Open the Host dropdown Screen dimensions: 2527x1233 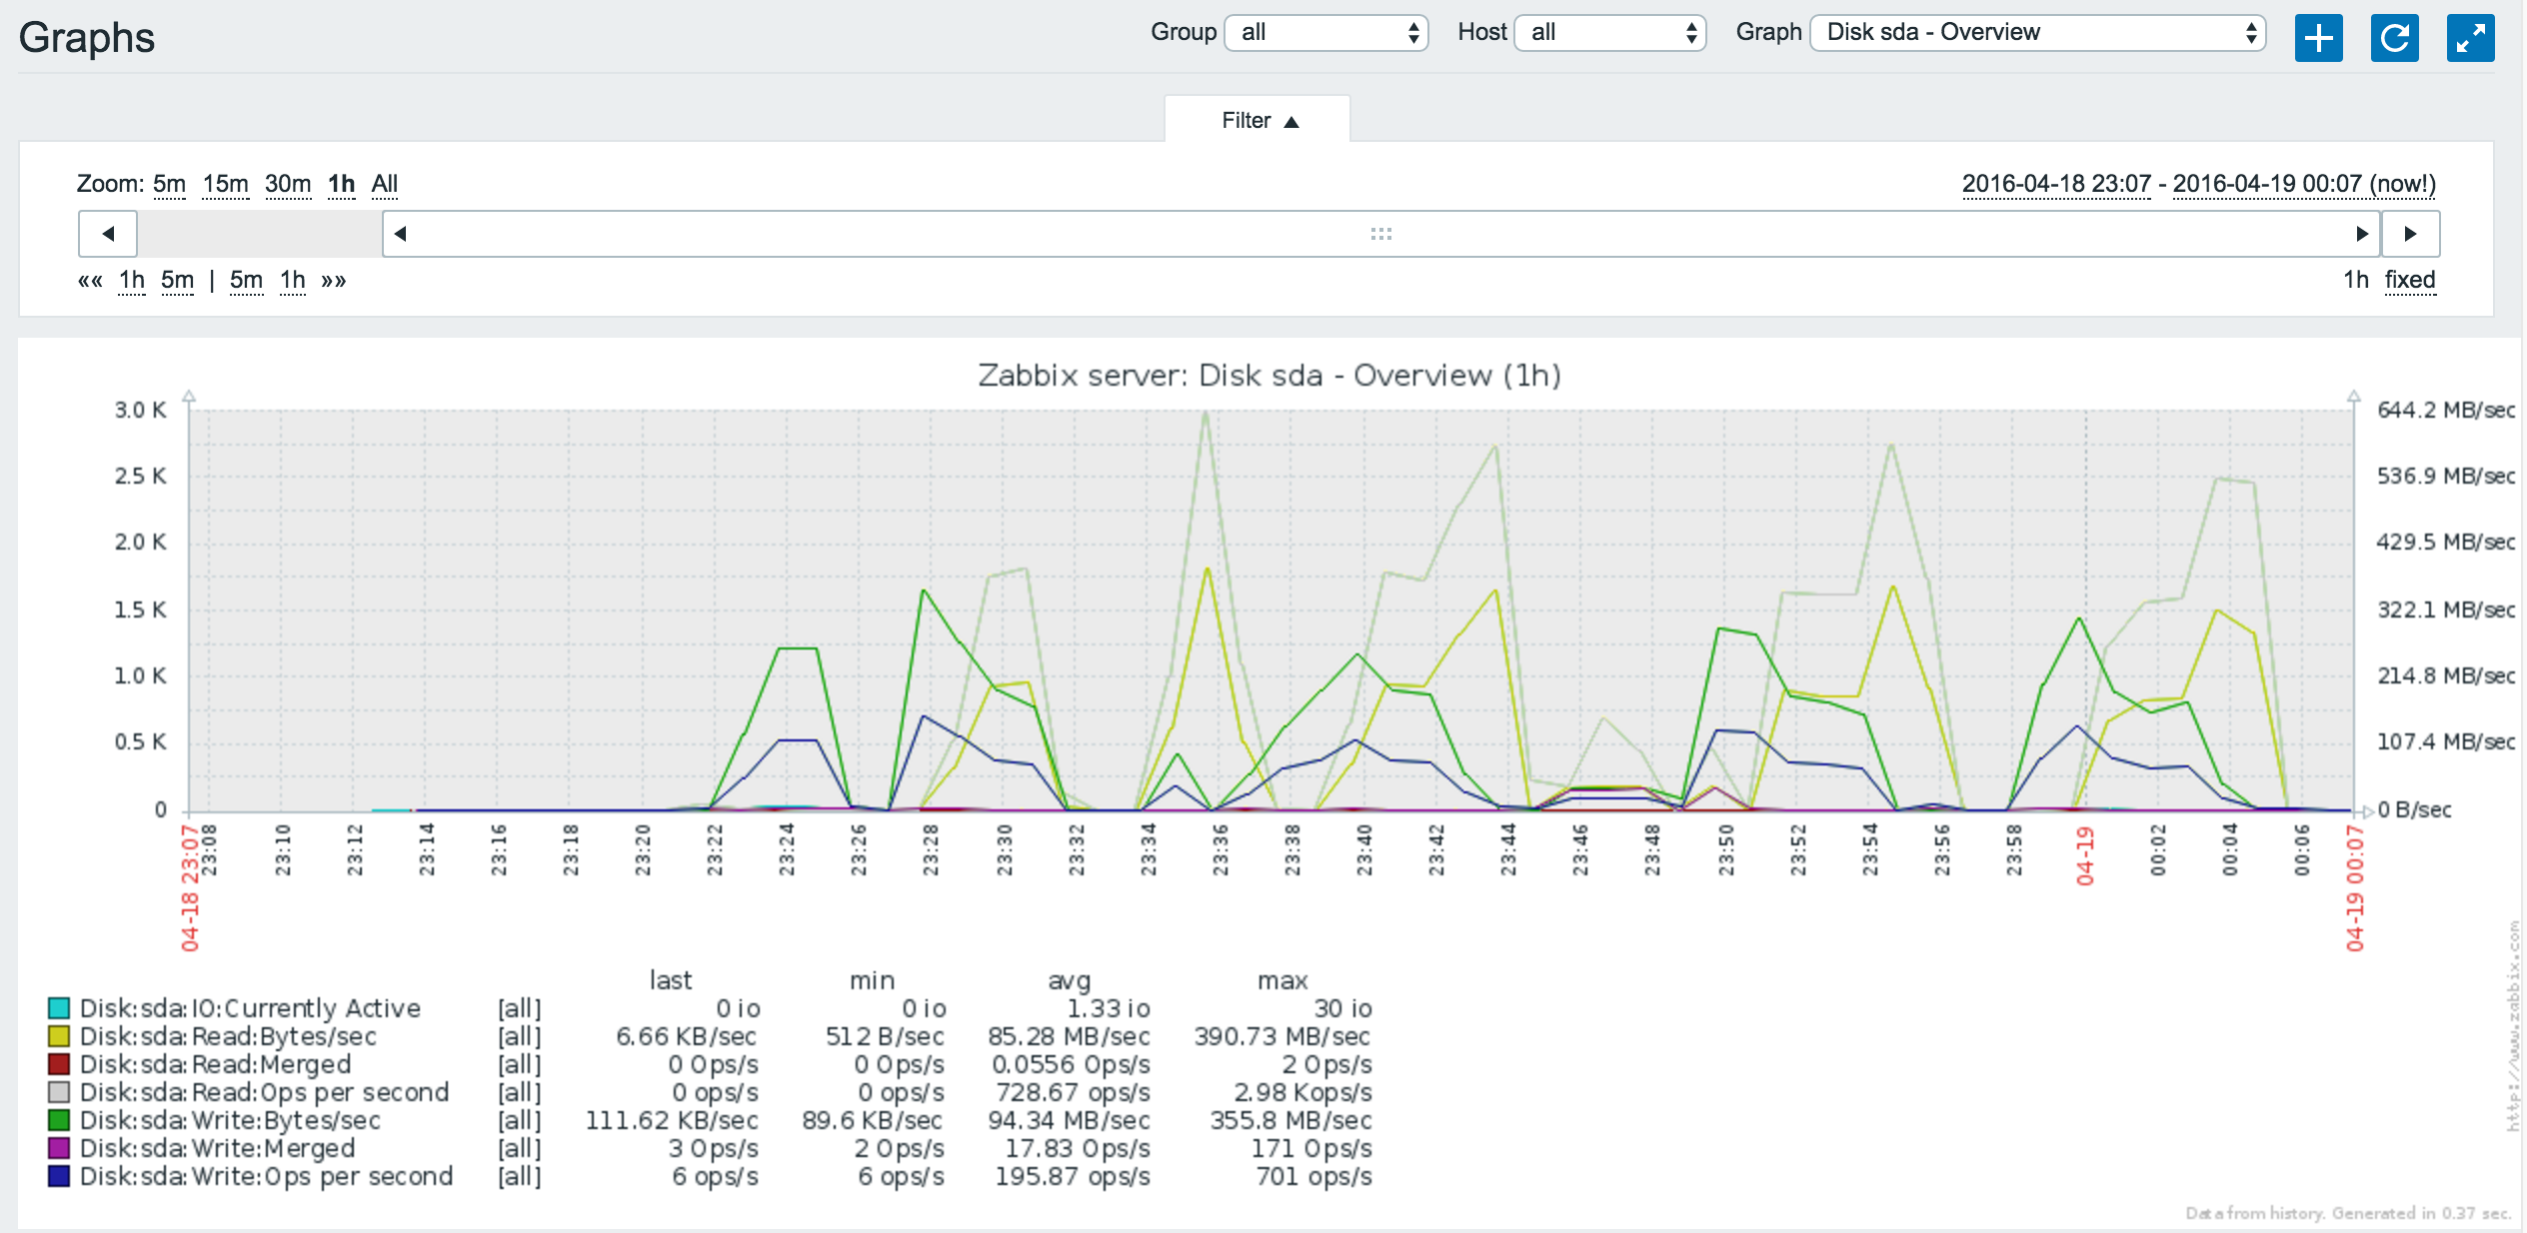click(x=1610, y=32)
